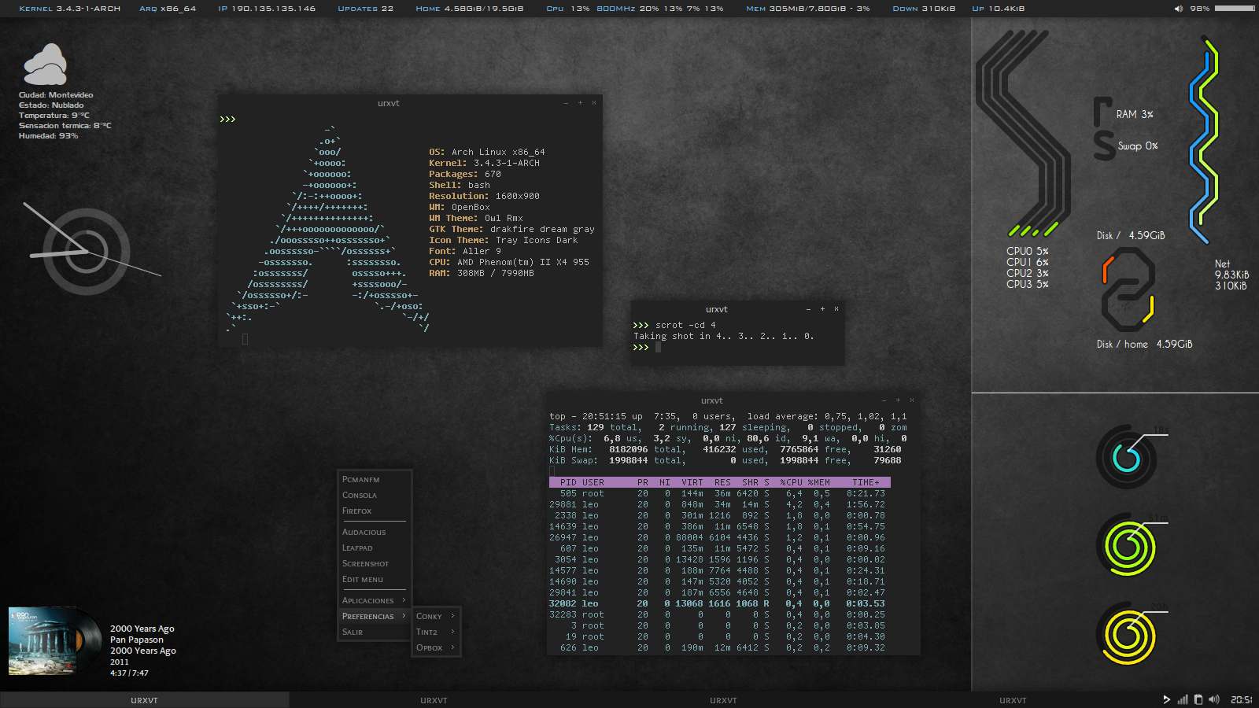Click the CPU striped graph widget
The height and width of the screenshot is (708, 1259).
click(1024, 134)
